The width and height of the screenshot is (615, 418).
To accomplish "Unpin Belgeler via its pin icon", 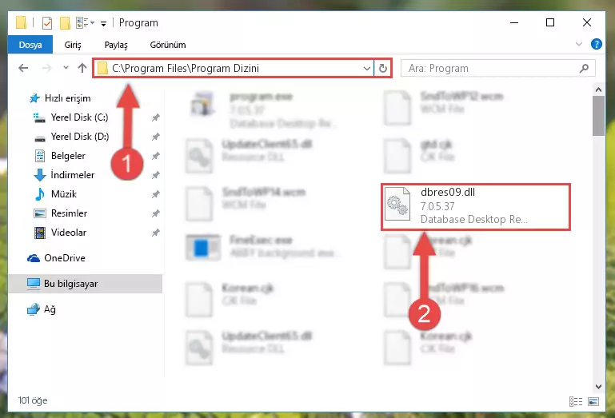I will (x=156, y=156).
